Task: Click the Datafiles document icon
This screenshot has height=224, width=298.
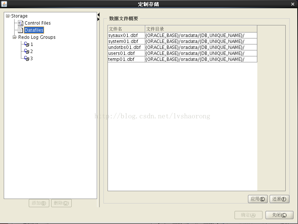Action: [21, 30]
